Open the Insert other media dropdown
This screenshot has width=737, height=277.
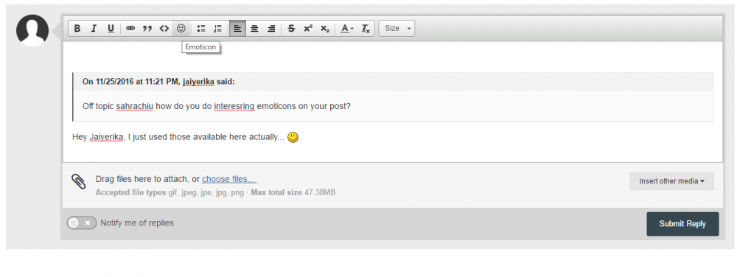671,181
